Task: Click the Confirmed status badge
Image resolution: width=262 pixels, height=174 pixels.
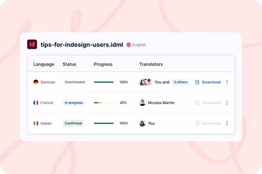Action: coord(73,123)
